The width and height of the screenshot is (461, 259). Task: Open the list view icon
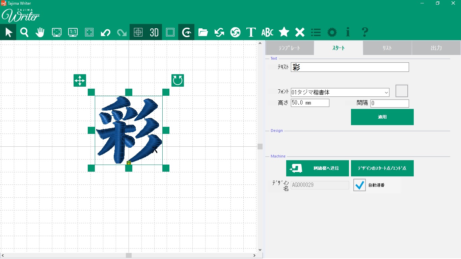pos(316,32)
